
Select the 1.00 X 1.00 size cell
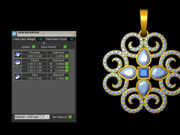(34, 71)
